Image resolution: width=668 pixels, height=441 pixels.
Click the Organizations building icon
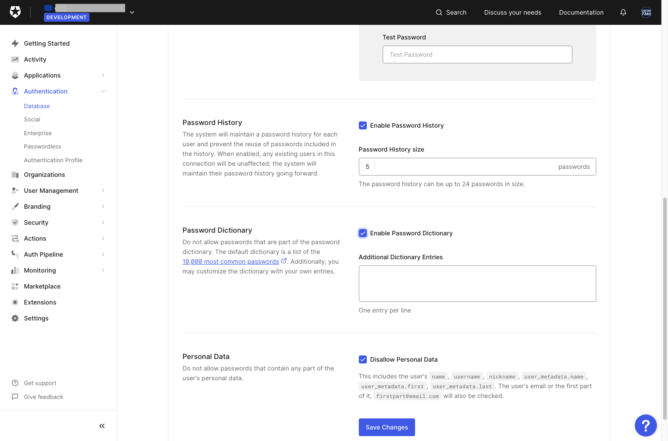pyautogui.click(x=15, y=175)
